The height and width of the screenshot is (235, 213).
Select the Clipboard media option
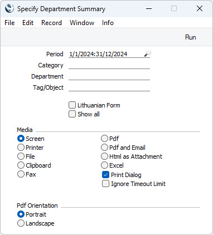[21, 165]
